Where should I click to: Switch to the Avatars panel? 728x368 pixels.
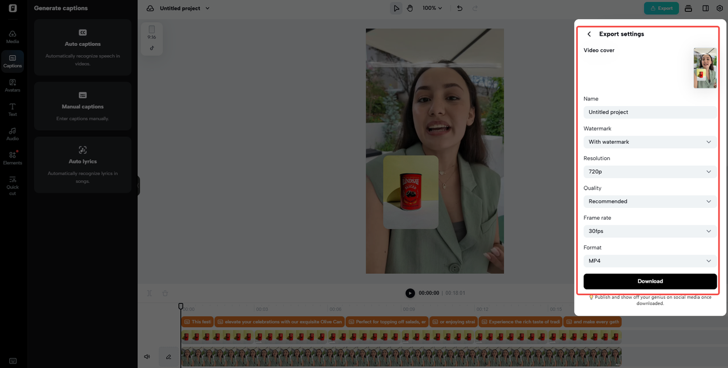point(12,85)
